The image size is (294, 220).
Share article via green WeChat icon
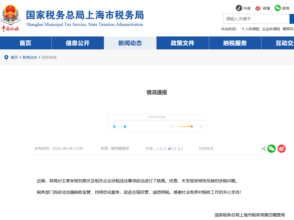[272, 149]
